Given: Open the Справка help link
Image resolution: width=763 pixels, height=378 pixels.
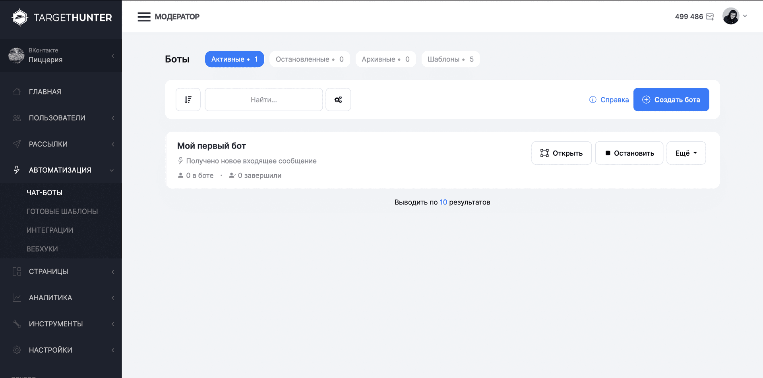Looking at the screenshot, I should [609, 100].
